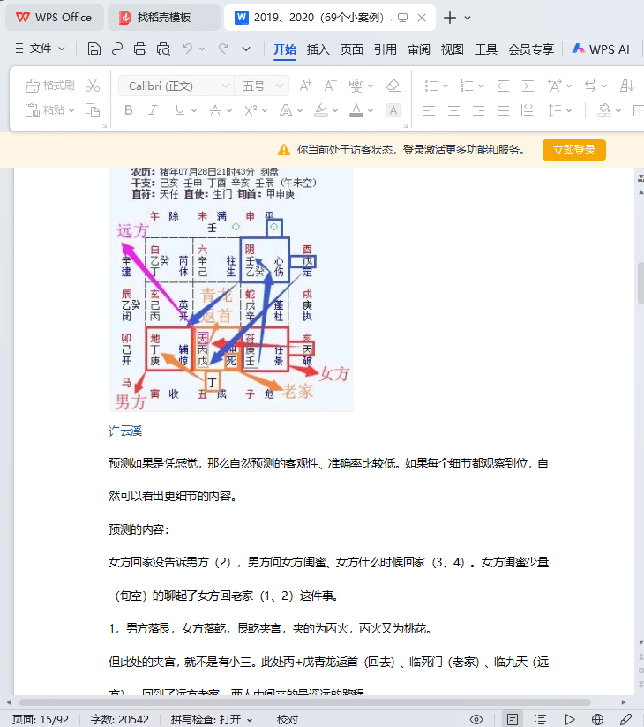
Task: Open the WPS AI button
Action: (601, 49)
